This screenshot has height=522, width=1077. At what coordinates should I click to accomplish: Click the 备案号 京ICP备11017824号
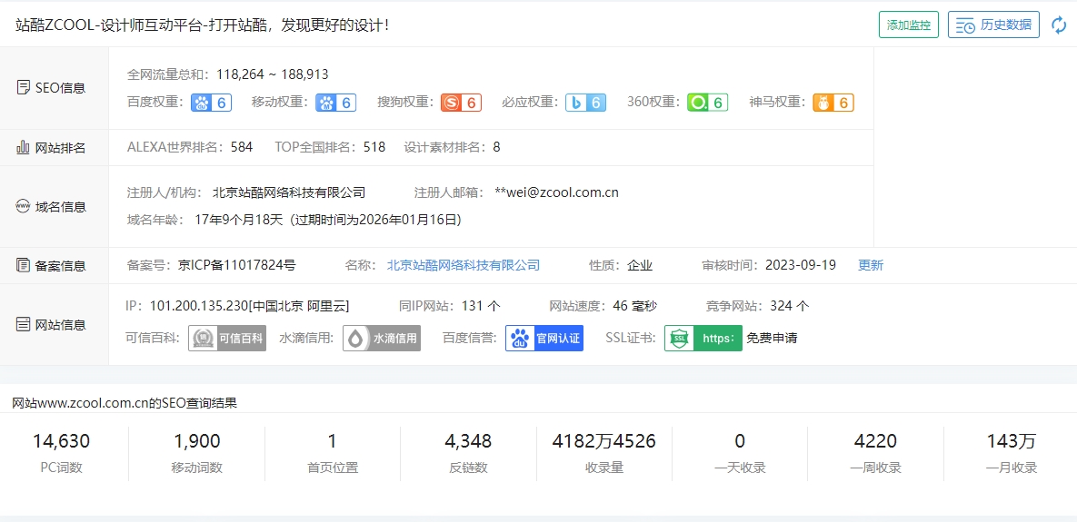236,265
